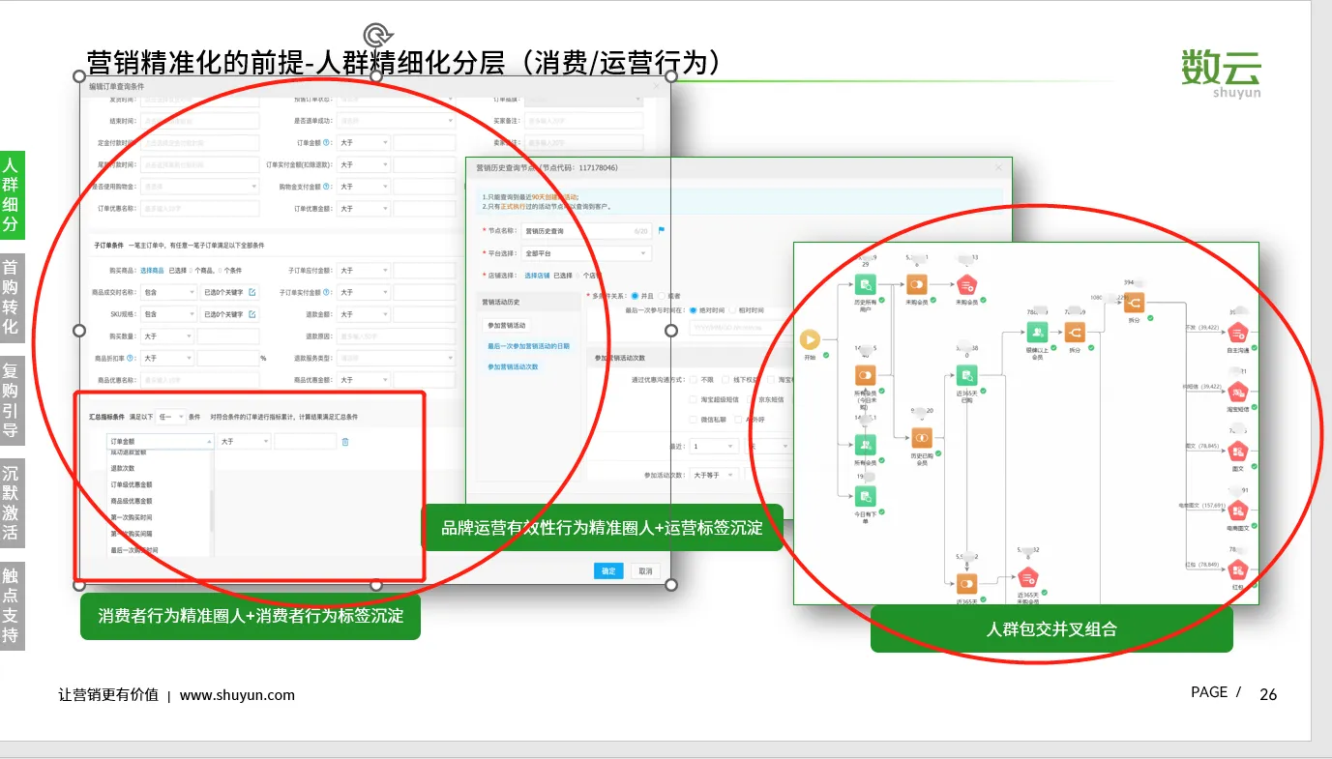1332x759 pixels.
Task: Open the 平台选择 全部平台 dropdown
Action: click(x=586, y=253)
